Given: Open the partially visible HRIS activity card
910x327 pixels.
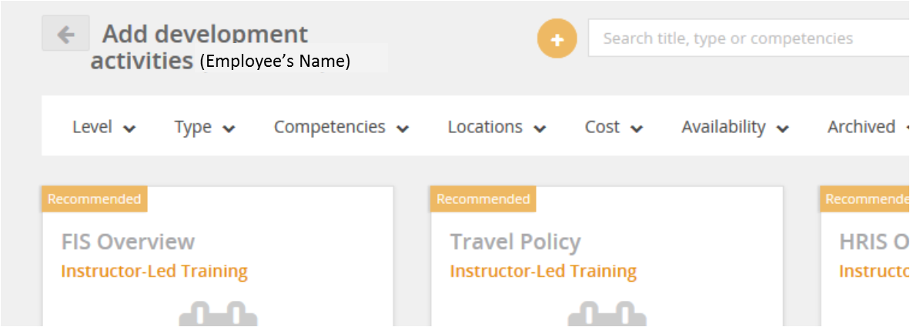Looking at the screenshot, I should click(865, 257).
